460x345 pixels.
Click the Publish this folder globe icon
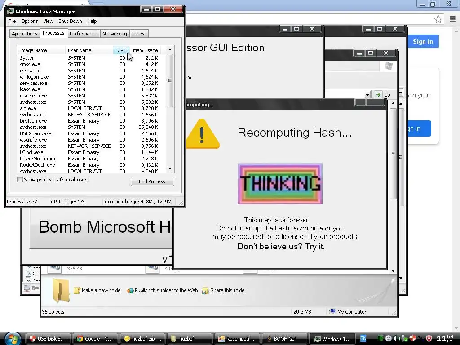pos(130,291)
